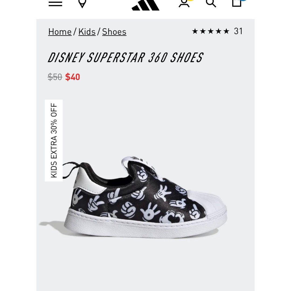Click the last star in the rating

pos(226,31)
